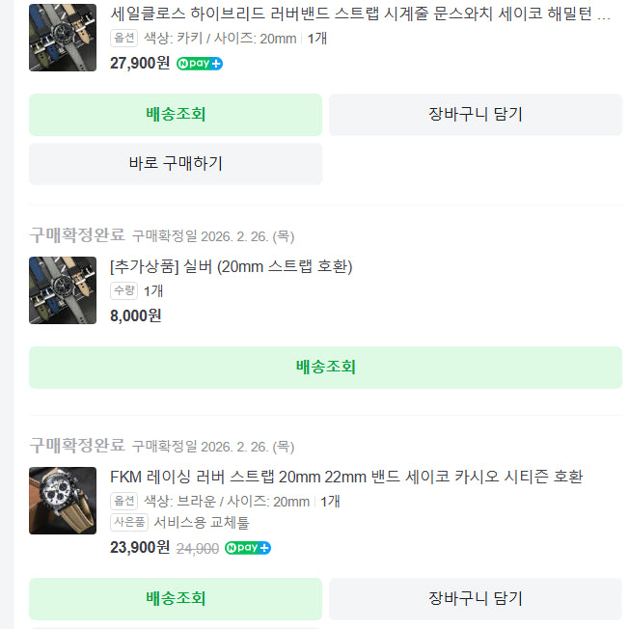Screen dimensions: 629x629
Task: Track delivery for the 23,900원 FKM strap
Action: (176, 598)
